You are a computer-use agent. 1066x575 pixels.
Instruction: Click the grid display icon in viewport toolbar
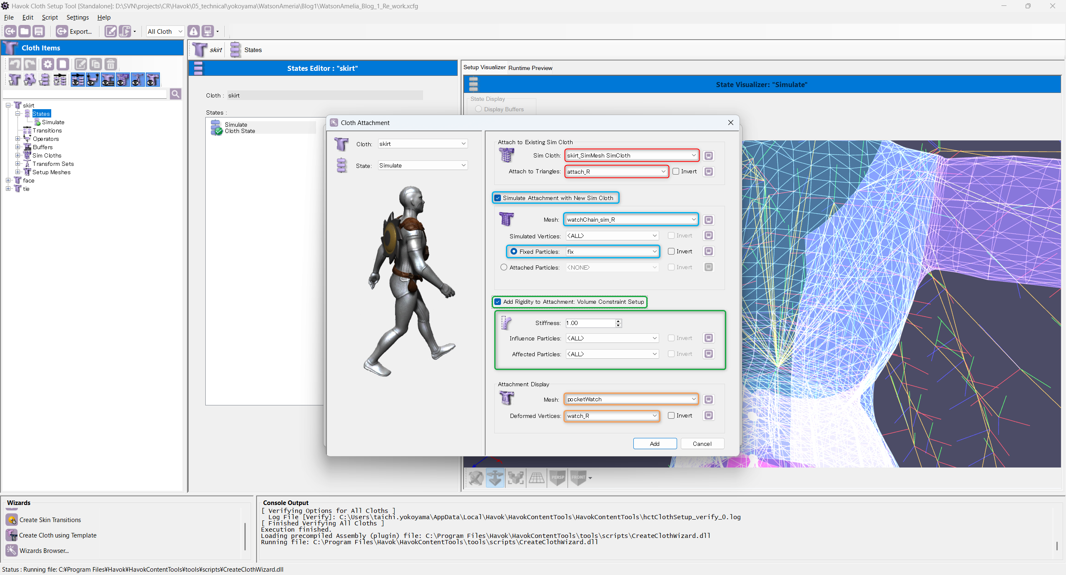536,477
